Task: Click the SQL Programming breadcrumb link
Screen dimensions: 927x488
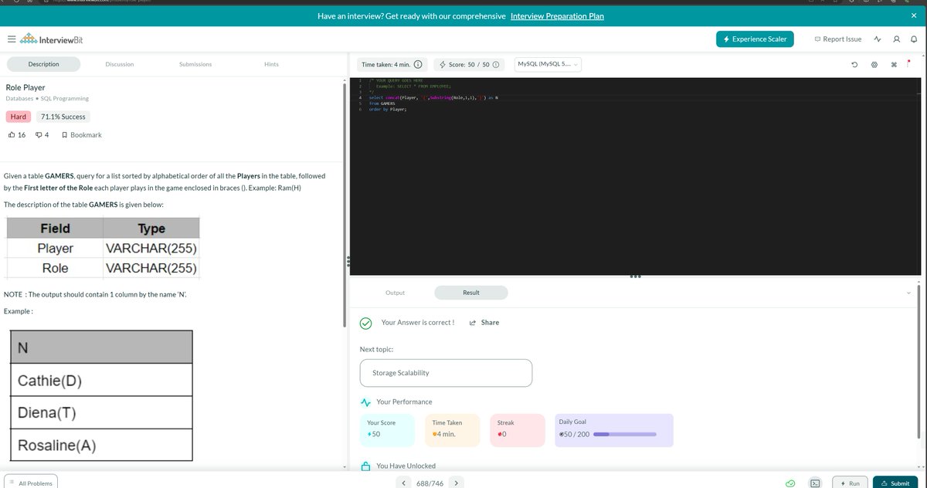Action: (x=64, y=99)
